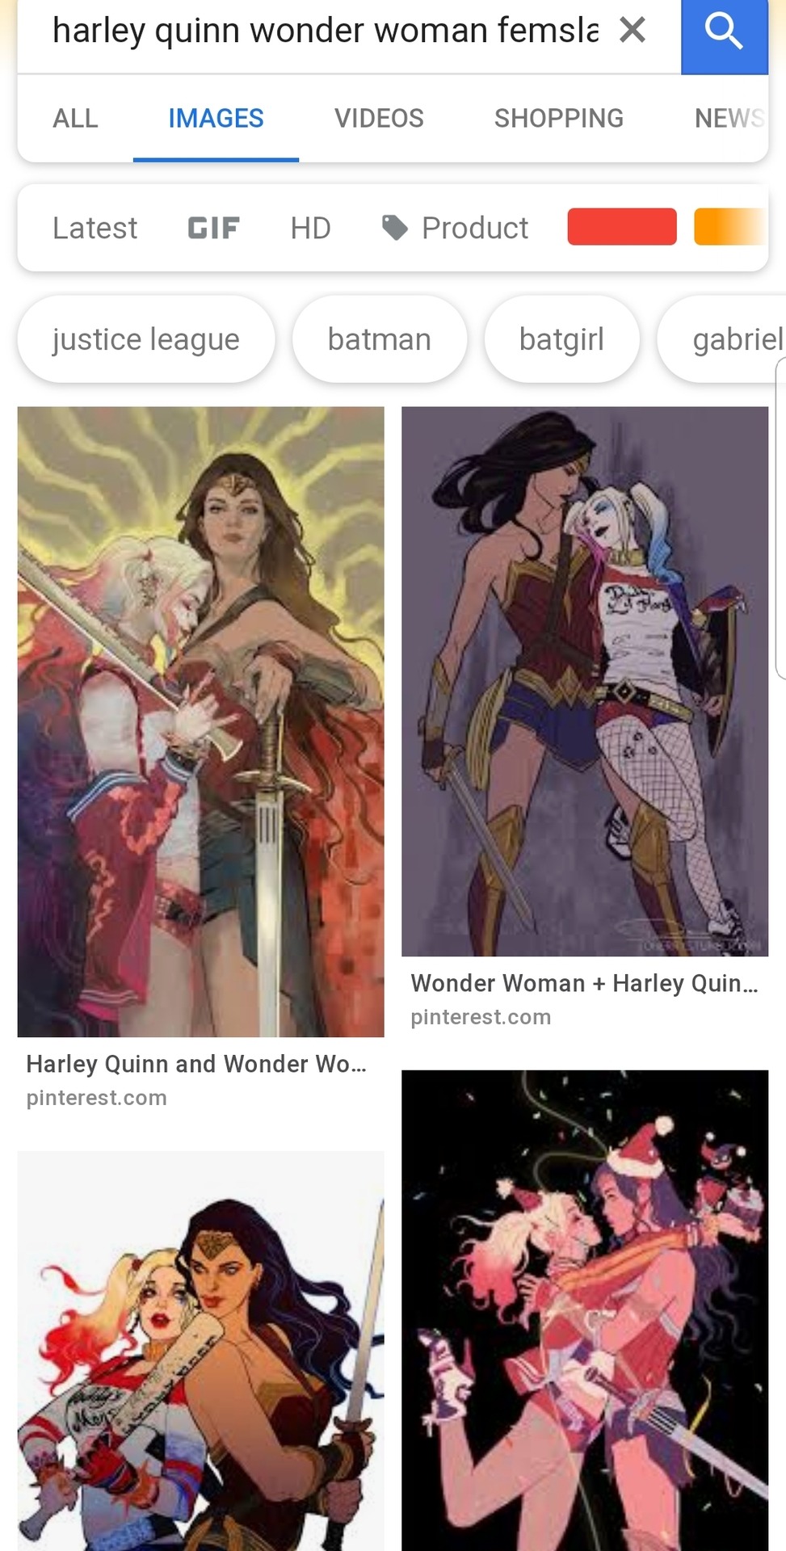Tap the blue search magnifier button
Image resolution: width=786 pixels, height=1551 pixels.
click(725, 36)
